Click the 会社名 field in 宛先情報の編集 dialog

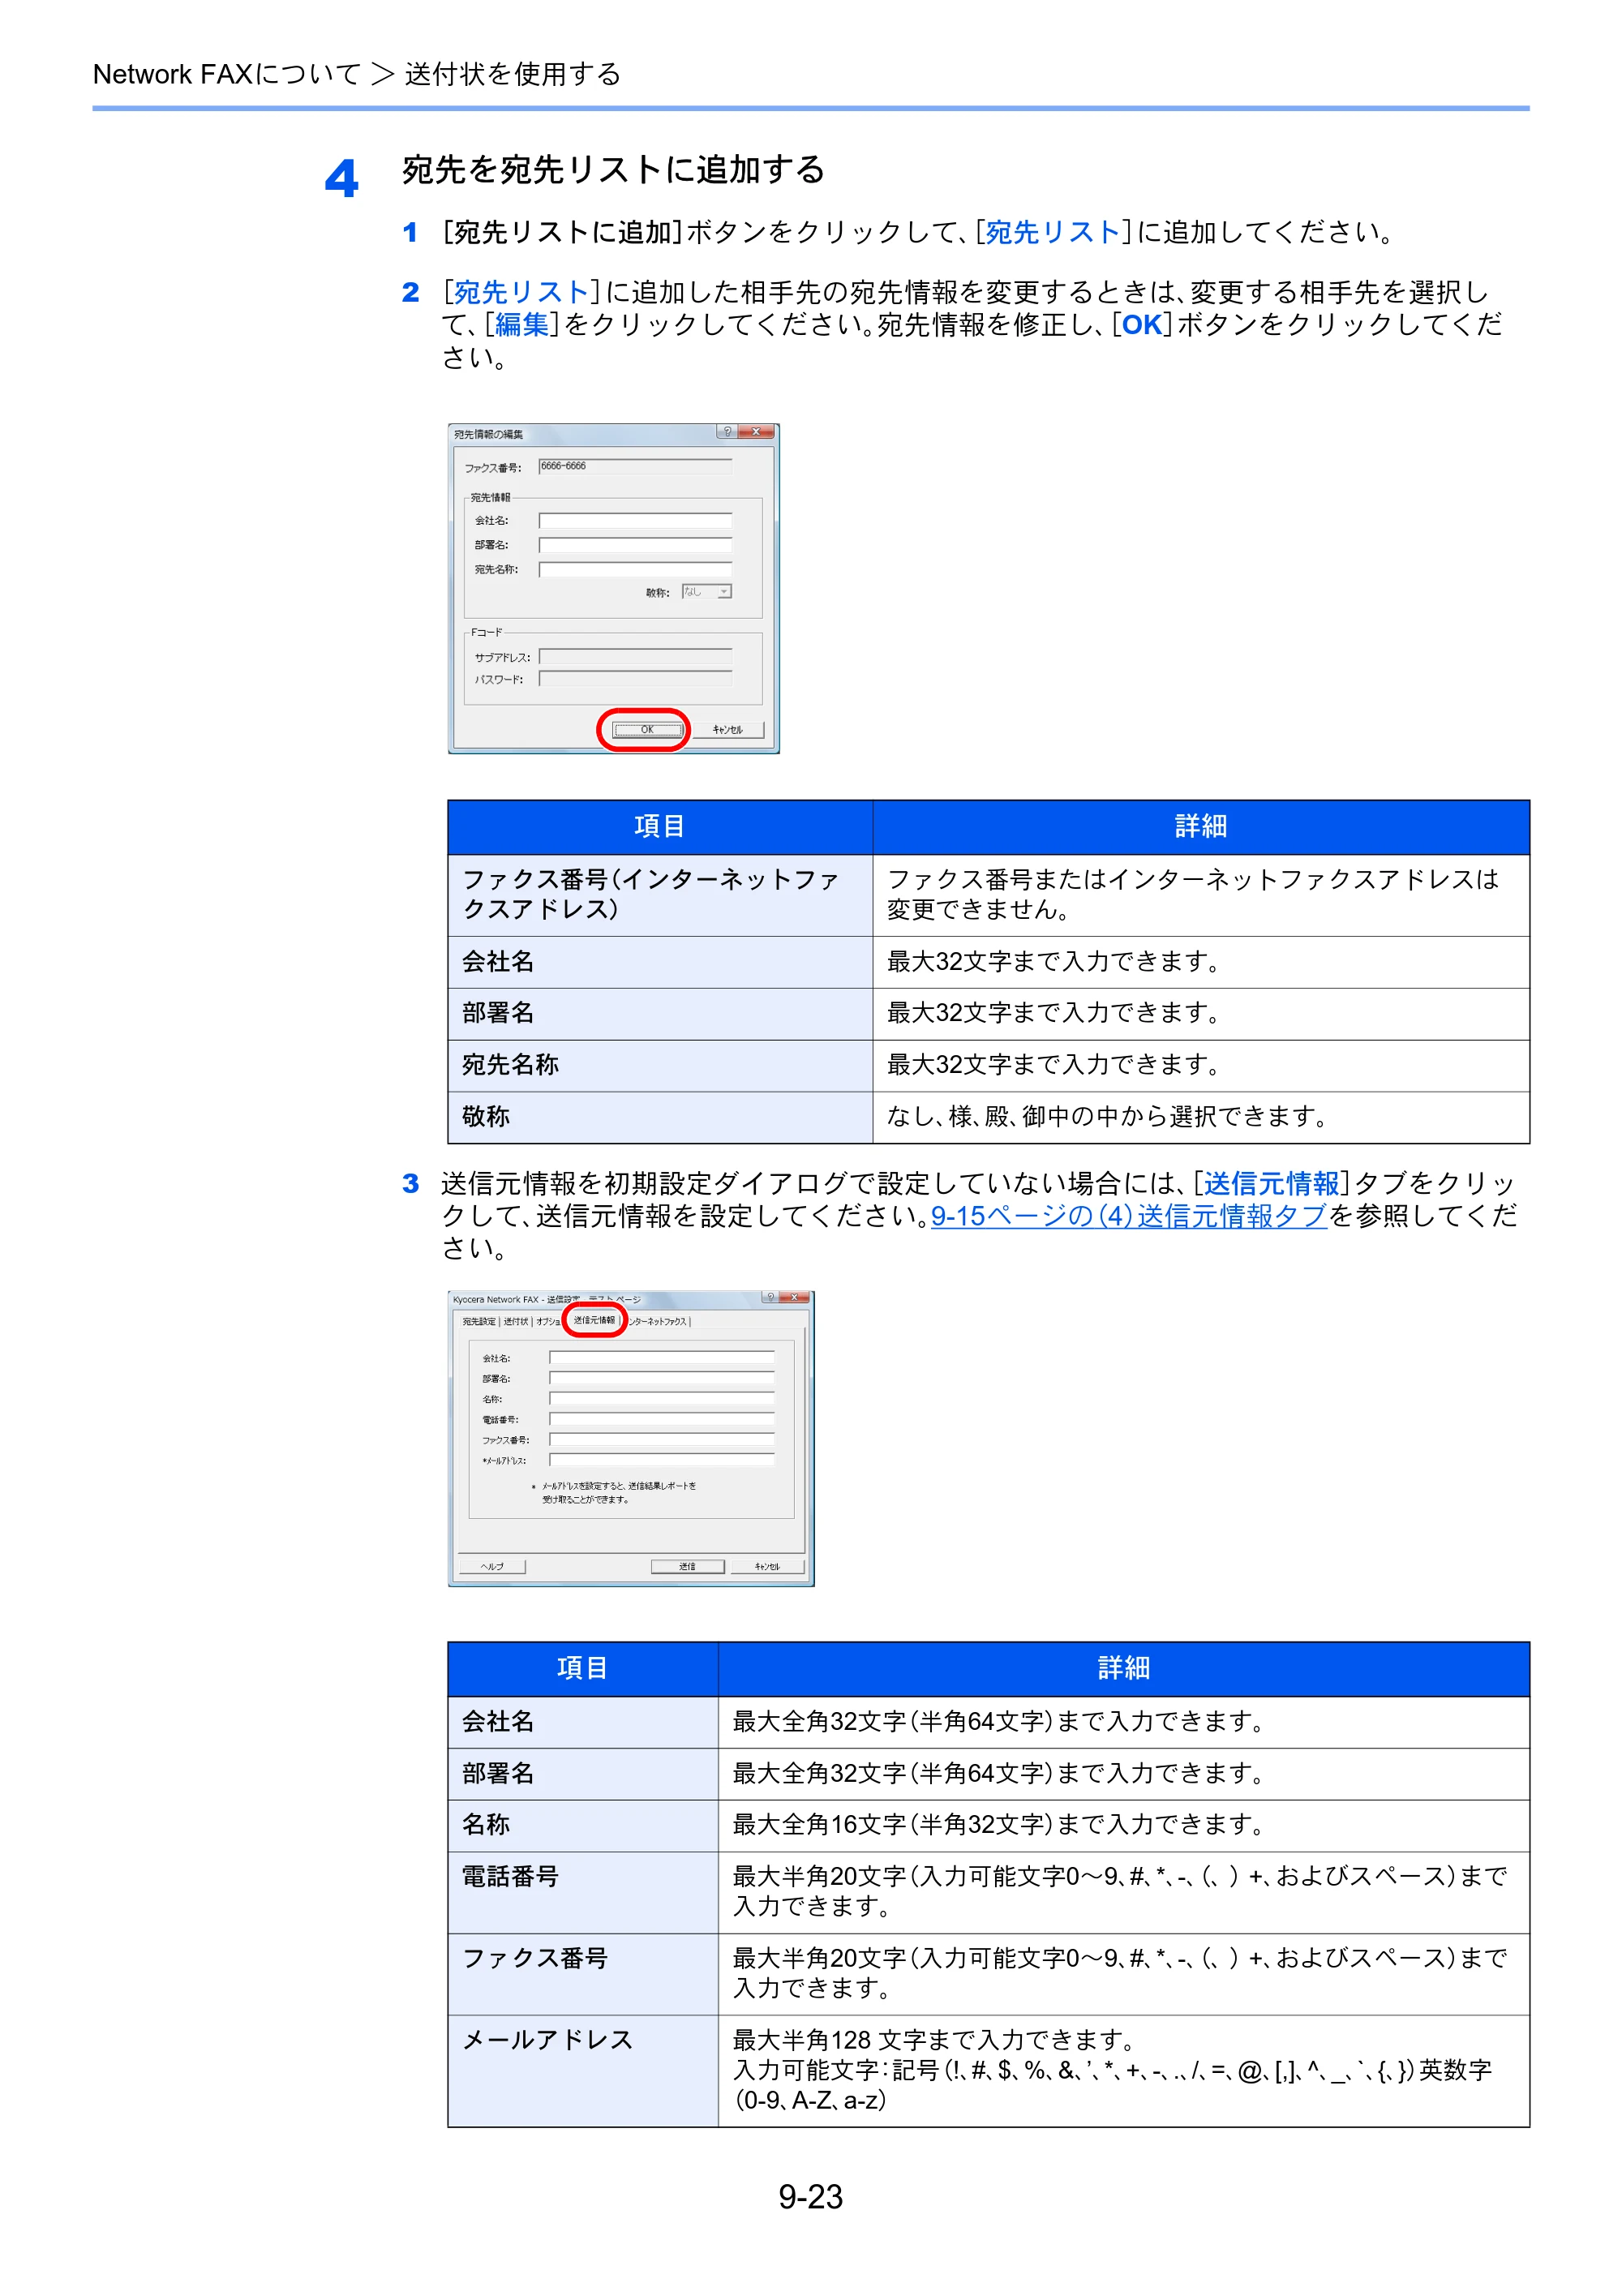click(x=636, y=520)
